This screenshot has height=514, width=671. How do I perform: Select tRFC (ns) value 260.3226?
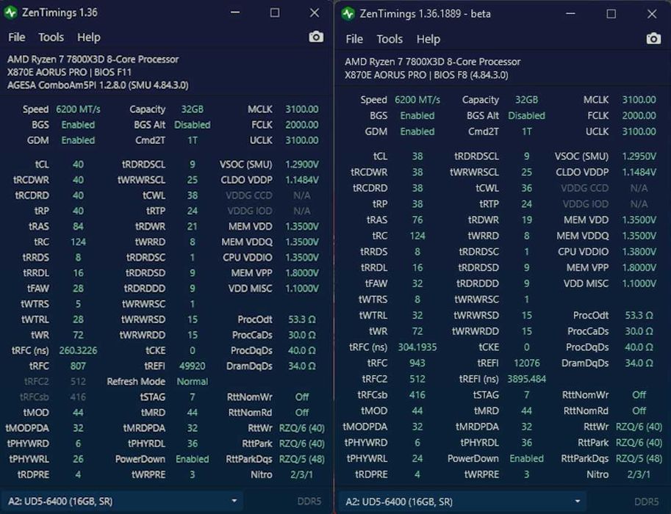click(x=78, y=351)
